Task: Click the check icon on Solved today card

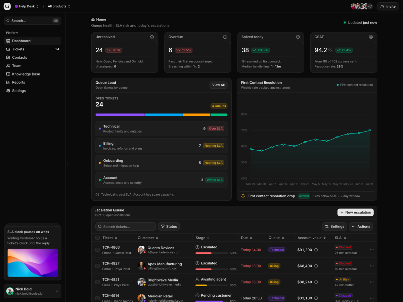Action: 298,37
